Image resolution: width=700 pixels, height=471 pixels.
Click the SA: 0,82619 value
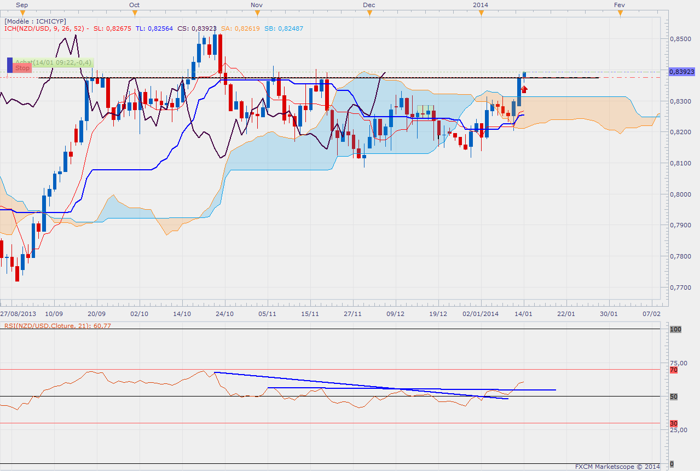240,28
